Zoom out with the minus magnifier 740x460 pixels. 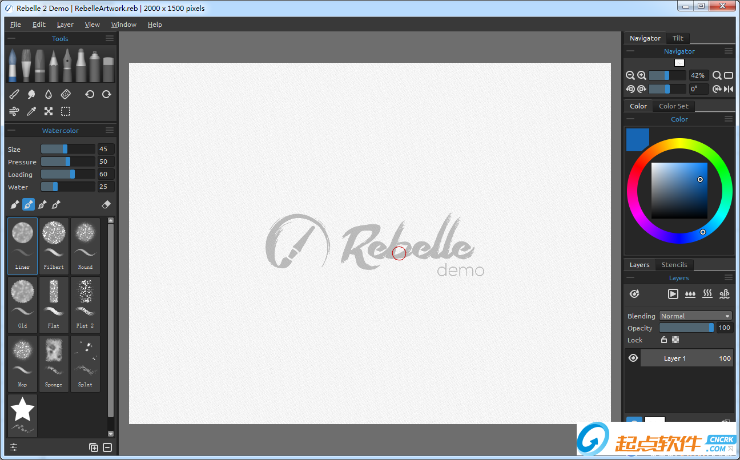[x=630, y=75]
